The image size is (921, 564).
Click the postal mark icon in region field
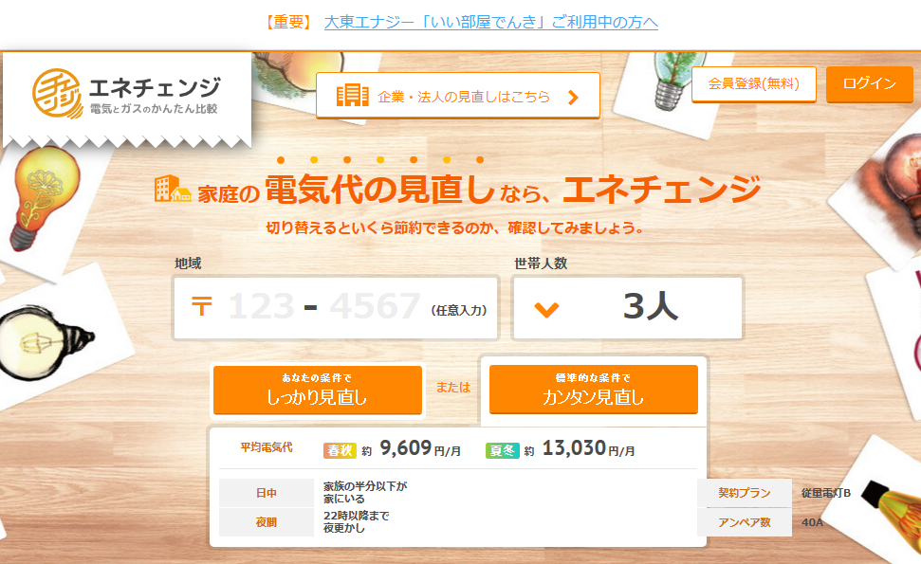[x=201, y=306]
